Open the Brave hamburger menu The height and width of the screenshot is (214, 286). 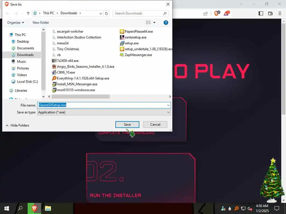280,13
